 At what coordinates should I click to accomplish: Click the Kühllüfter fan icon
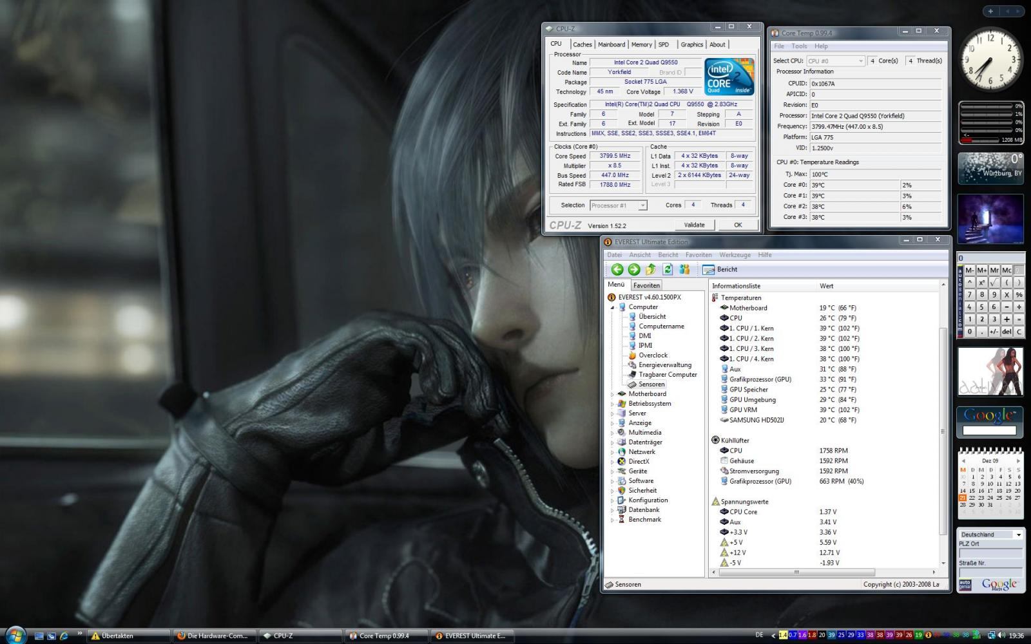[715, 440]
